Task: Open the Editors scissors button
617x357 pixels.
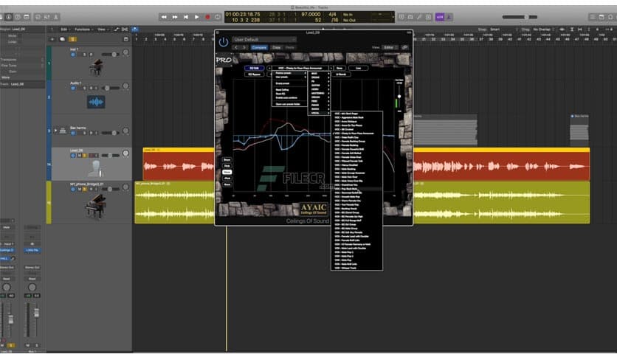Action: [56, 17]
